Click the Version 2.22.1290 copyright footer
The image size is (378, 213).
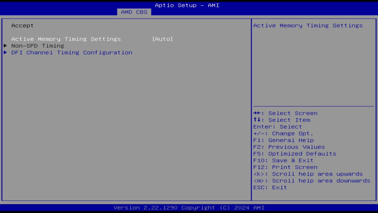(x=189, y=208)
